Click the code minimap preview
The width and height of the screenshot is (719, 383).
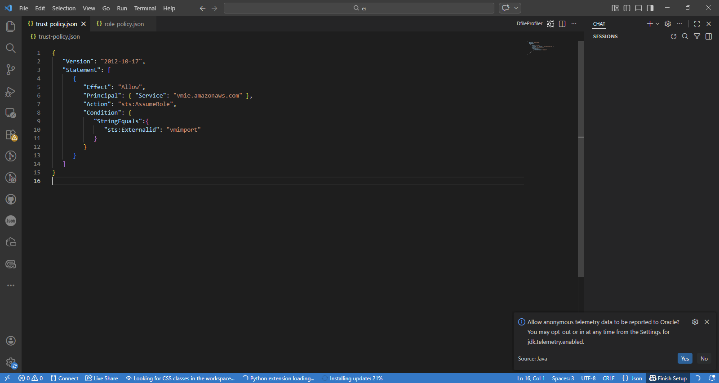(541, 48)
